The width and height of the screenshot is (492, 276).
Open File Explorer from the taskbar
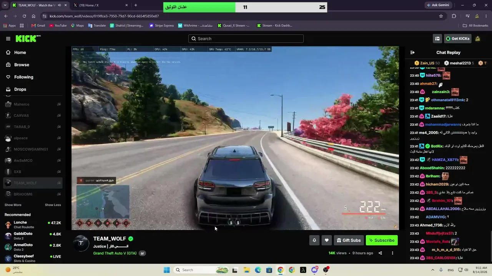point(246,270)
